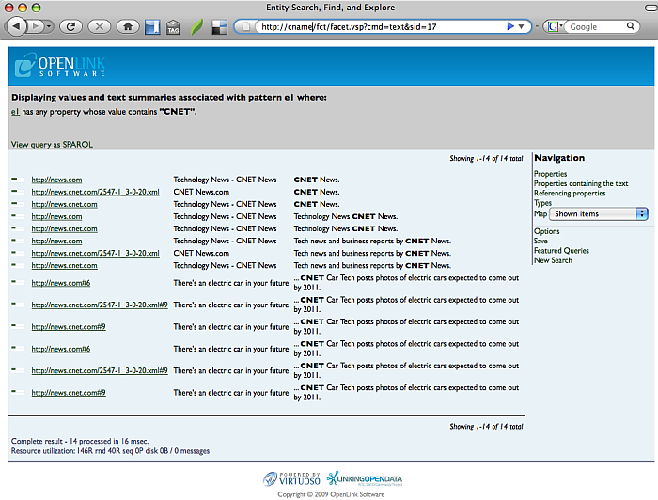Image resolution: width=658 pixels, height=500 pixels.
Task: Click the blue bookmark toolbar icon
Action: tap(152, 27)
